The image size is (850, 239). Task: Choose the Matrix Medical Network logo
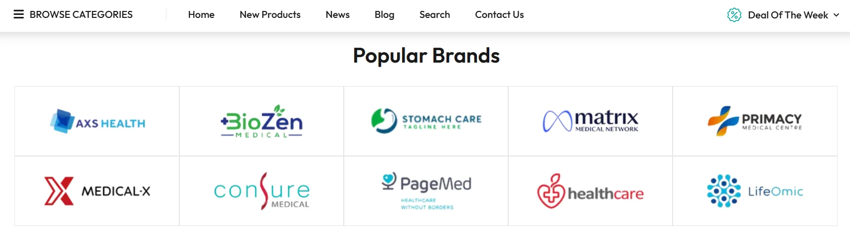tap(590, 121)
